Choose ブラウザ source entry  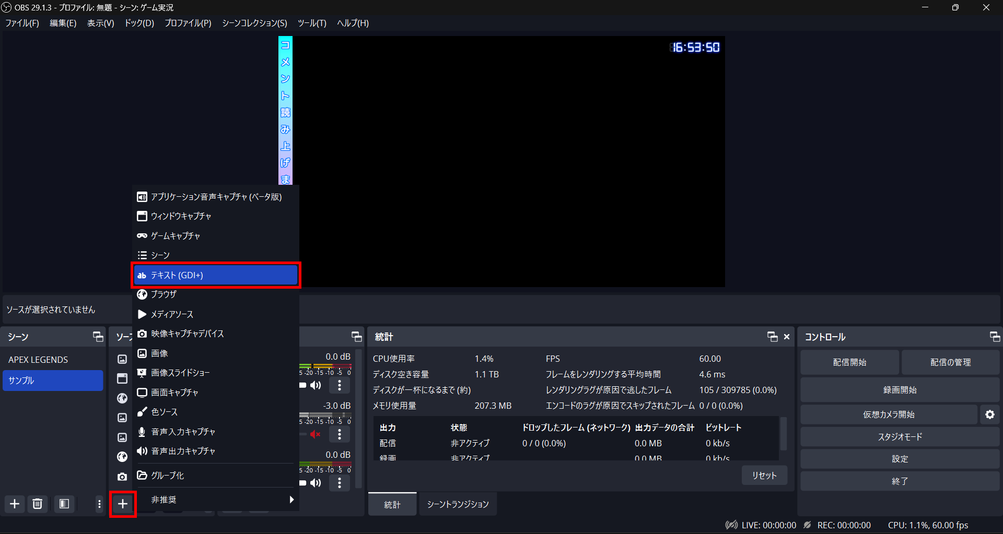point(215,294)
